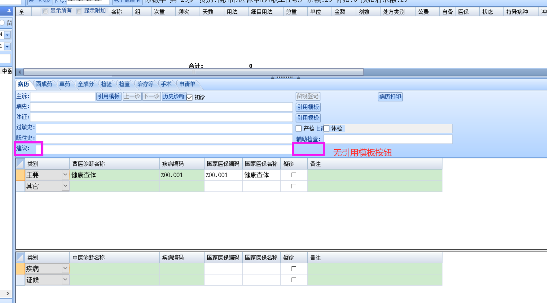Focus the 过敏史 input field

[164, 128]
